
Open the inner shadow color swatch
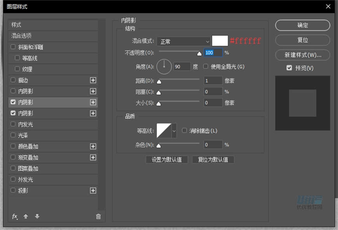click(220, 41)
